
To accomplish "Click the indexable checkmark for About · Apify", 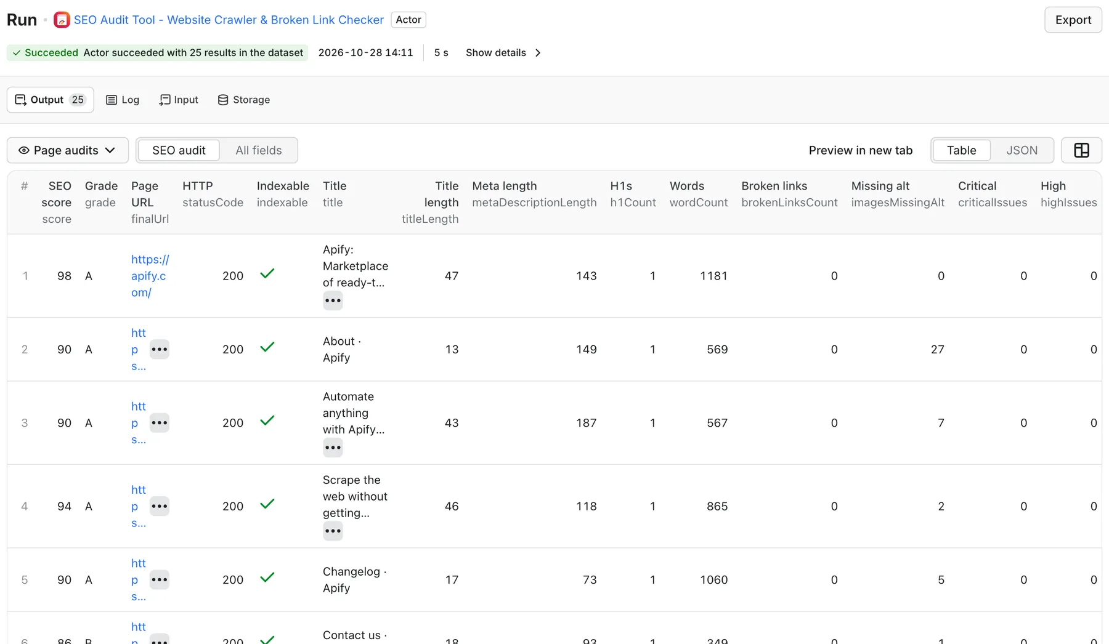I will 267,347.
